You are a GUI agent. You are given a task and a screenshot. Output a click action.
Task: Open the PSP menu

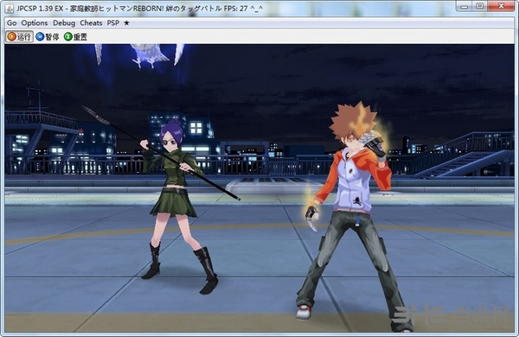coord(112,22)
